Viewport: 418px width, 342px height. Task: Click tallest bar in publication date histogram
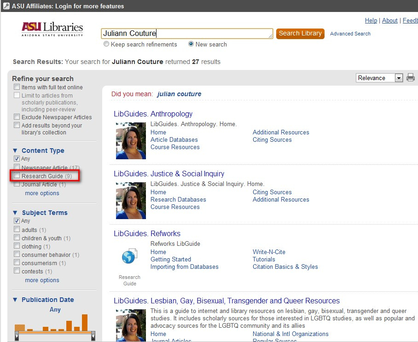pyautogui.click(x=85, y=323)
